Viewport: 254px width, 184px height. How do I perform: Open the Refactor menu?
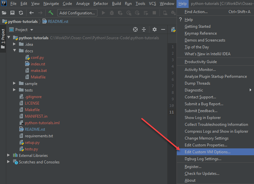tap(101, 4)
